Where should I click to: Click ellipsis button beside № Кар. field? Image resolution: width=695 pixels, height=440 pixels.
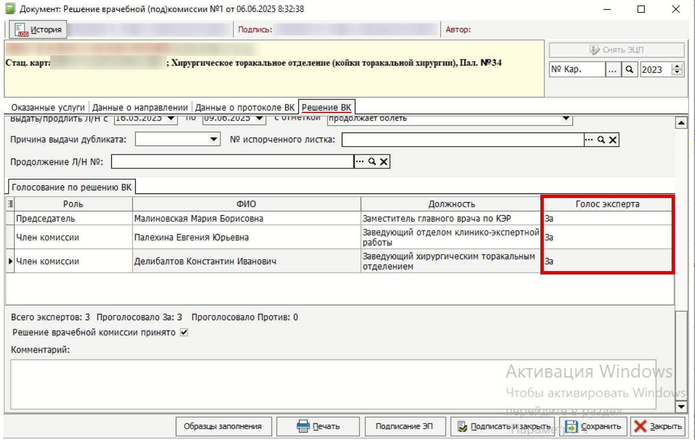tap(613, 70)
